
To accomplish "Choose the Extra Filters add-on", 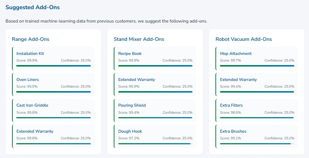I will [257, 108].
